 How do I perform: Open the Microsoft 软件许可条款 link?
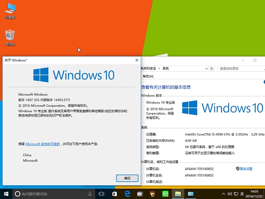click(x=43, y=144)
